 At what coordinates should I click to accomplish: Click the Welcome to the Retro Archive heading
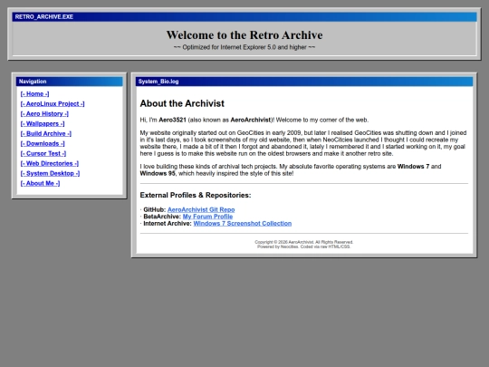[x=244, y=35]
